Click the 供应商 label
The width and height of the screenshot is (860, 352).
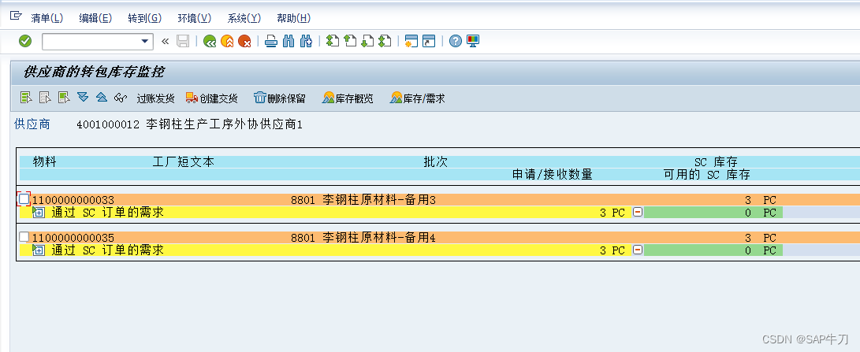pyautogui.click(x=32, y=124)
